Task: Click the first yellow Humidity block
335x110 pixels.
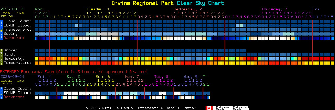Action: 37,59
